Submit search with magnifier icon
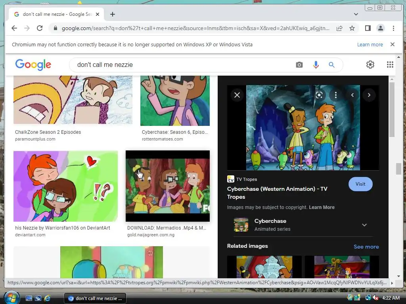406x304 pixels. point(331,65)
